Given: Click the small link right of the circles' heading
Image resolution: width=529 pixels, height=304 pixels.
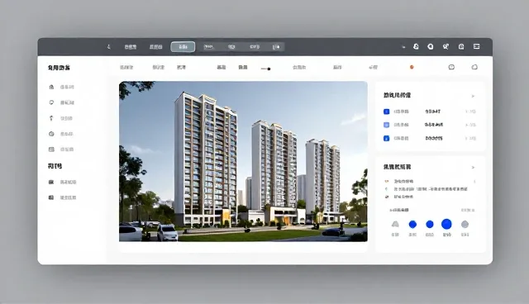Looking at the screenshot, I should 468,211.
